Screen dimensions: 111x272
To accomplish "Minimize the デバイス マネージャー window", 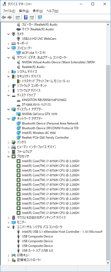I will click(81, 4).
